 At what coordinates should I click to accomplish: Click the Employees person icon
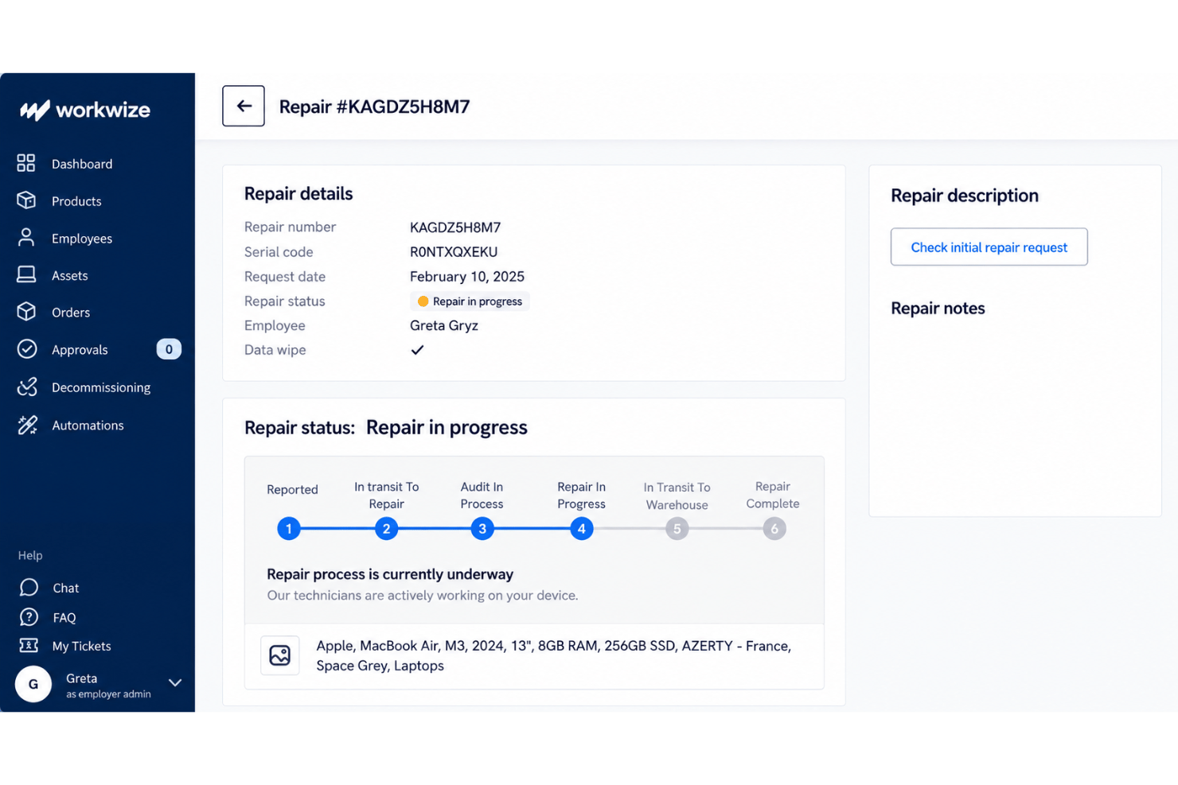(x=26, y=238)
